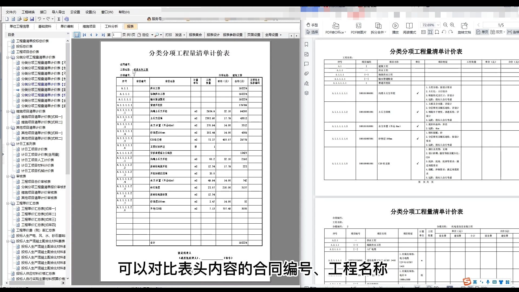Open the 文件(F) menu
Viewport: 519px width, 292px height.
pos(11,12)
